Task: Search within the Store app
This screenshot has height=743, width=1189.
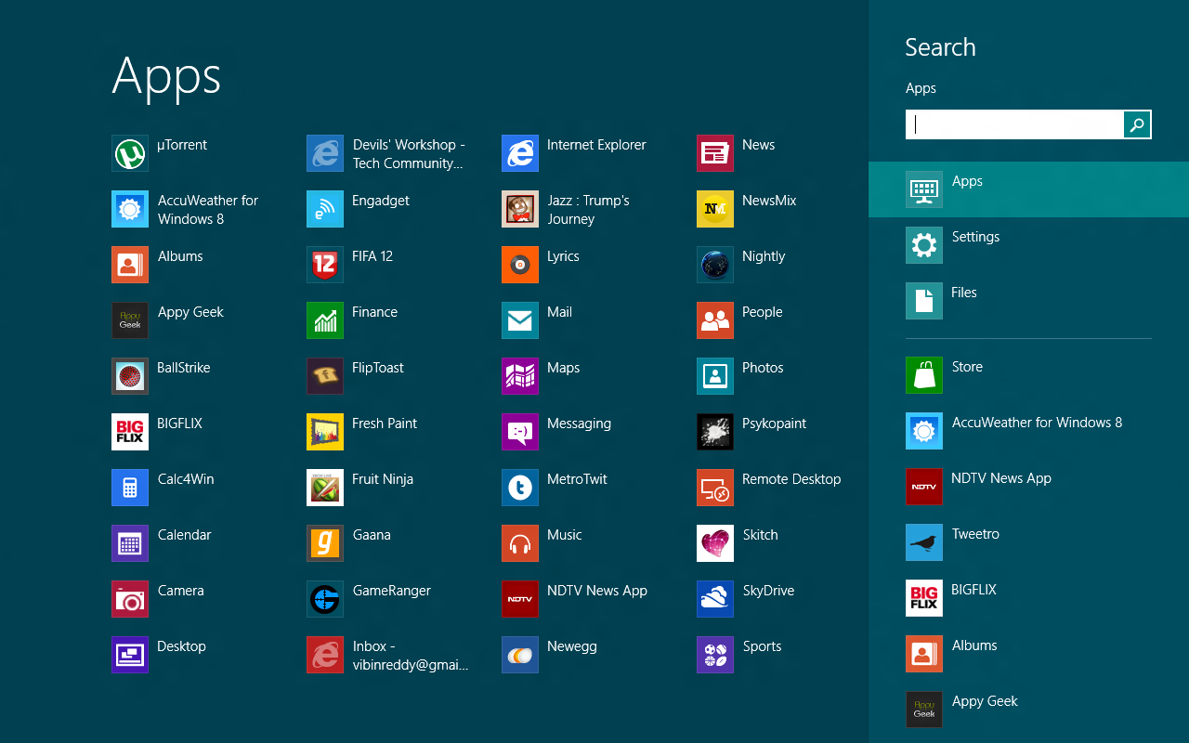Action: coord(1028,375)
